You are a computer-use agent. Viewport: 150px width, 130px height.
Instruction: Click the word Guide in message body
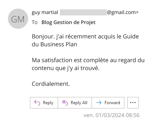(131, 37)
